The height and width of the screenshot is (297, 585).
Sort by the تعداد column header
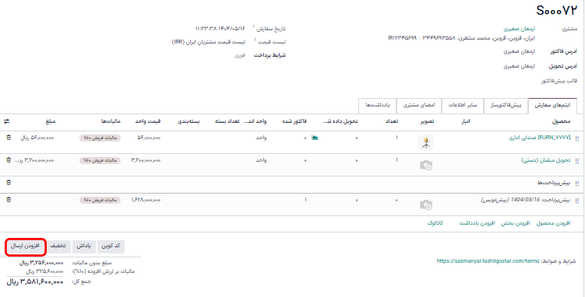coord(391,121)
